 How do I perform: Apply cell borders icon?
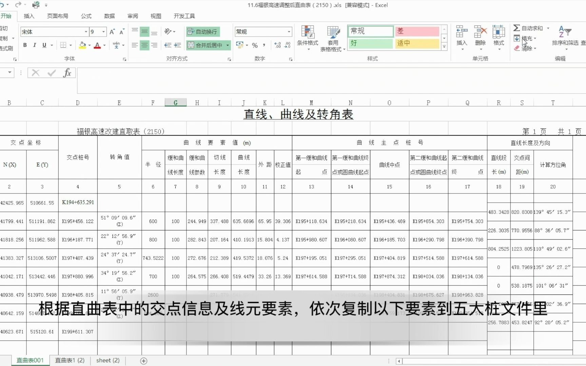[63, 45]
